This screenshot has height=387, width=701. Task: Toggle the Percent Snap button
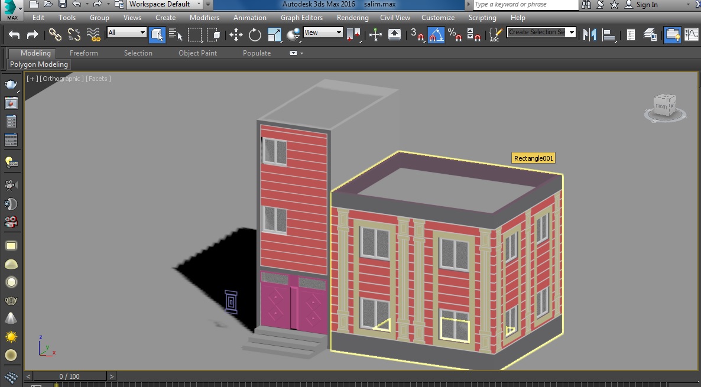click(x=455, y=35)
